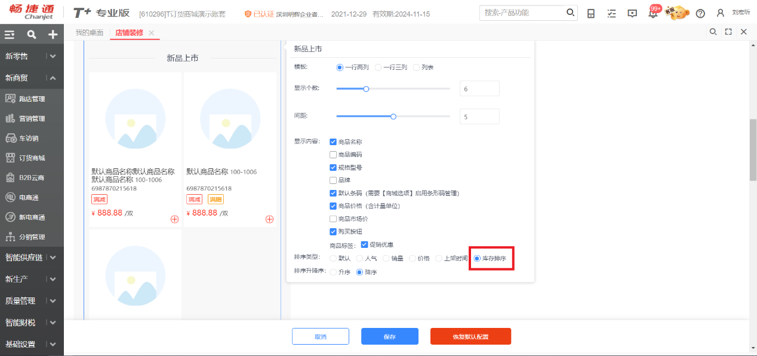Select 人气 sort type radio
This screenshot has width=757, height=356.
coord(359,259)
